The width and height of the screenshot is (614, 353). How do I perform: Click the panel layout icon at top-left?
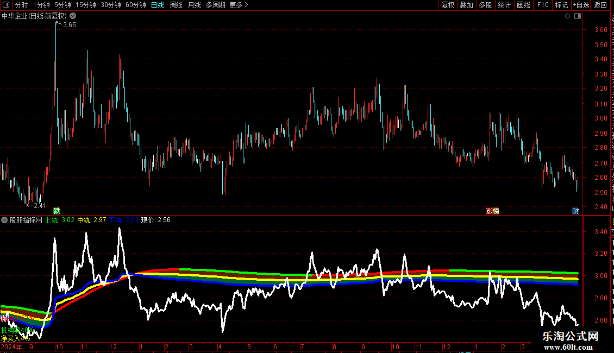point(6,5)
